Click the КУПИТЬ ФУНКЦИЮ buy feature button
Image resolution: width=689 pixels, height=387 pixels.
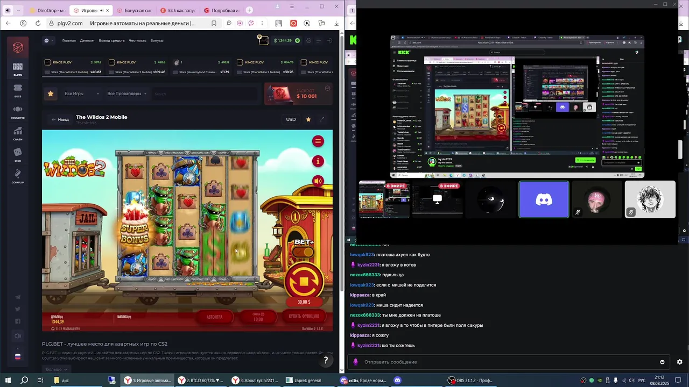[x=304, y=317]
